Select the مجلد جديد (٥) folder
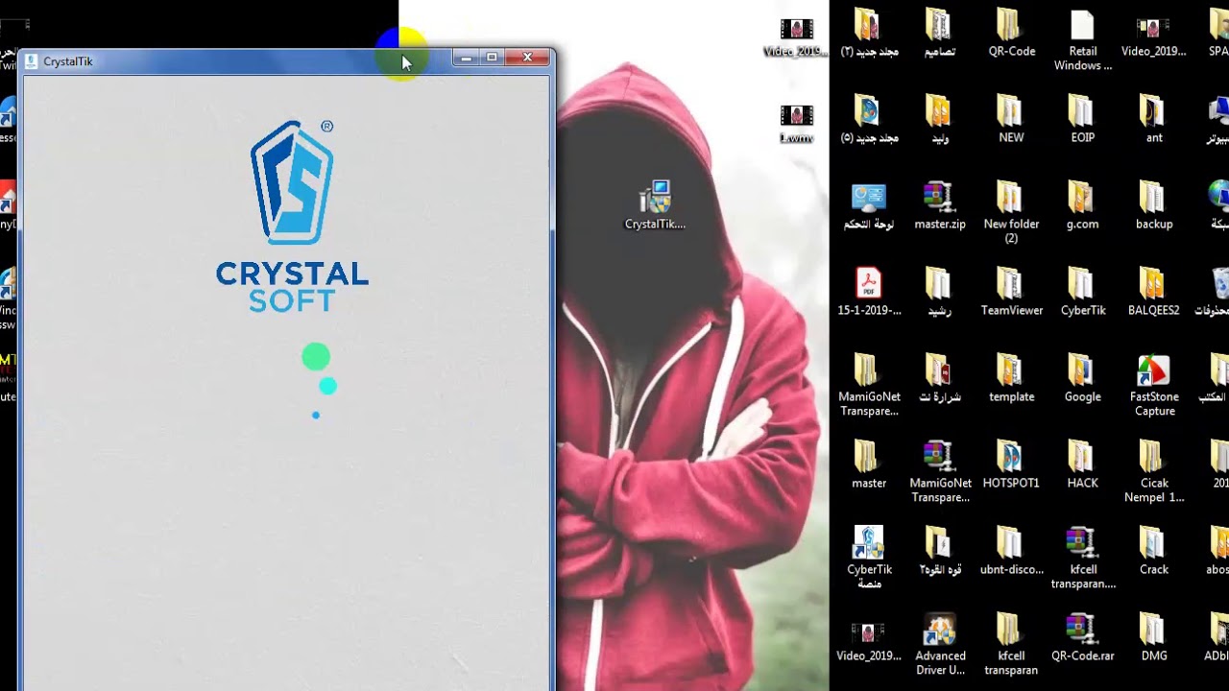Viewport: 1229px width, 691px height. 868,120
